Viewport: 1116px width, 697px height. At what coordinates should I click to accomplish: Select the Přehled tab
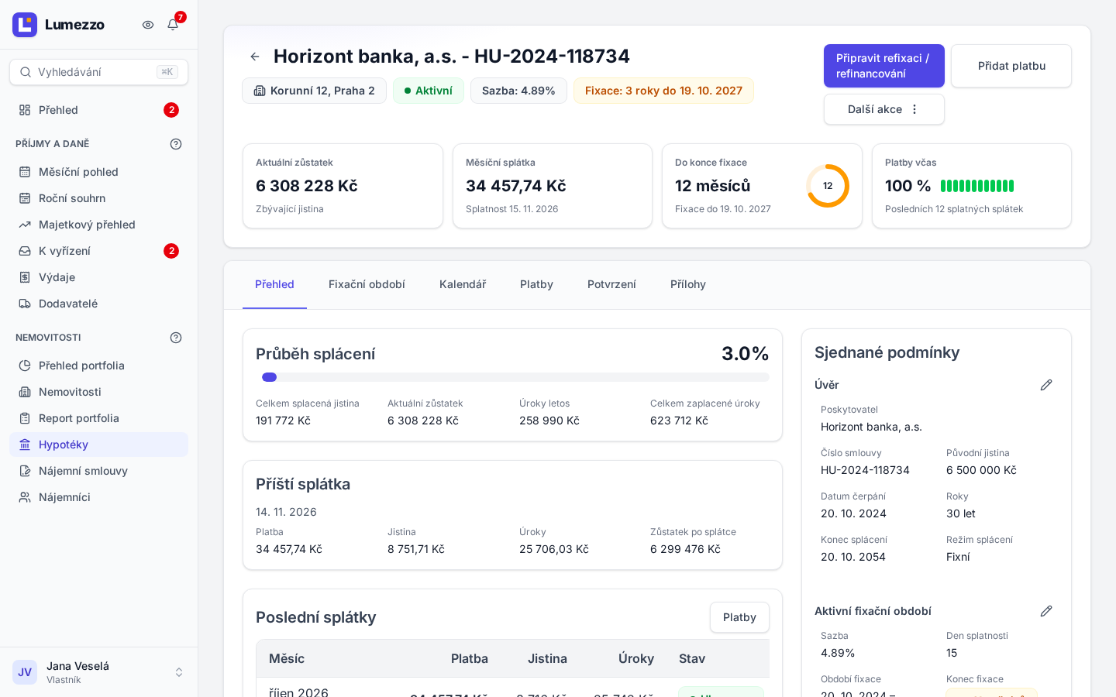(x=274, y=284)
